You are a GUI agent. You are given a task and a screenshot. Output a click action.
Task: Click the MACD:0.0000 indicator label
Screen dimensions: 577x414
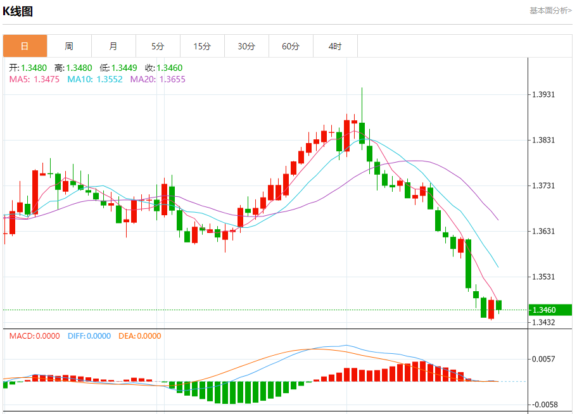pyautogui.click(x=35, y=336)
